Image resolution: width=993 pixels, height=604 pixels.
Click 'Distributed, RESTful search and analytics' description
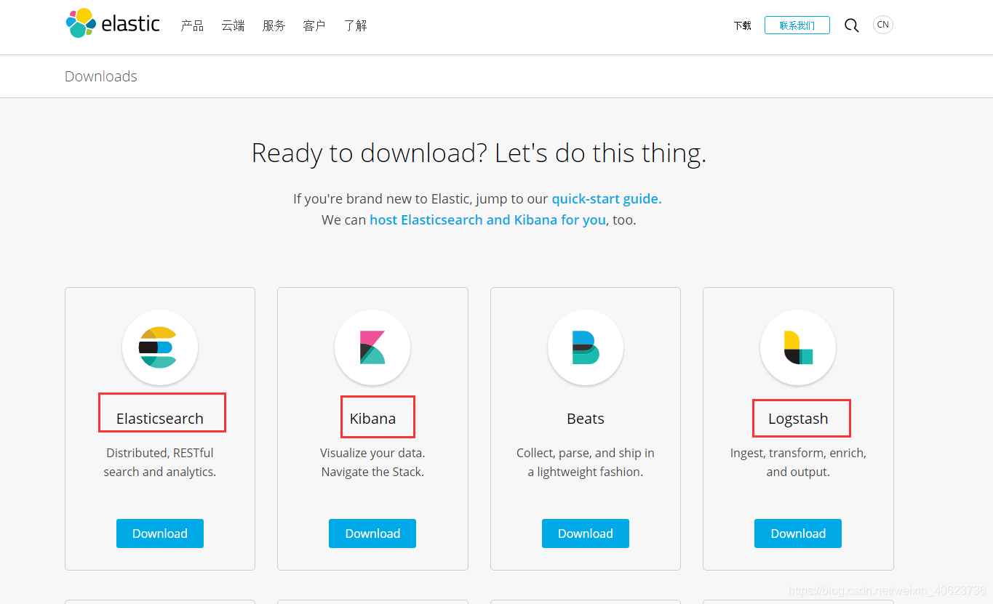click(x=160, y=462)
